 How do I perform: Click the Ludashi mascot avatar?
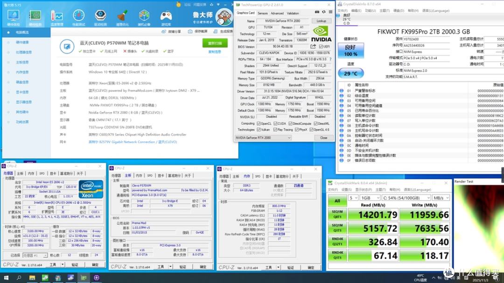click(x=224, y=17)
